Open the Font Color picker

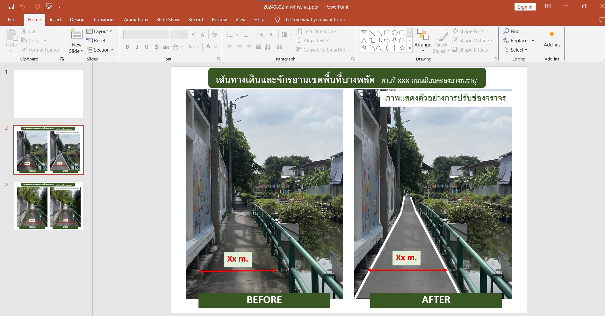pyautogui.click(x=208, y=47)
